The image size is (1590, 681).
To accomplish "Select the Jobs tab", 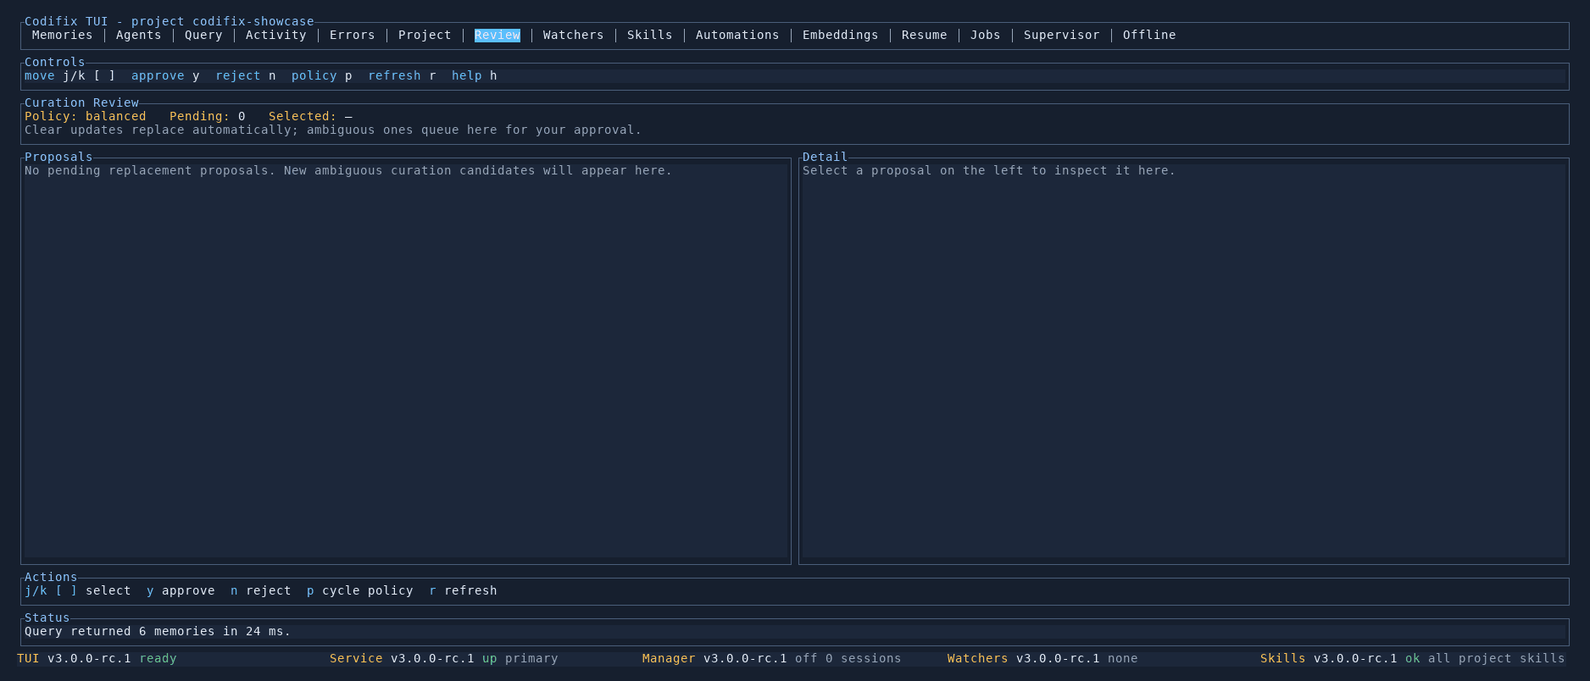I will pyautogui.click(x=985, y=35).
